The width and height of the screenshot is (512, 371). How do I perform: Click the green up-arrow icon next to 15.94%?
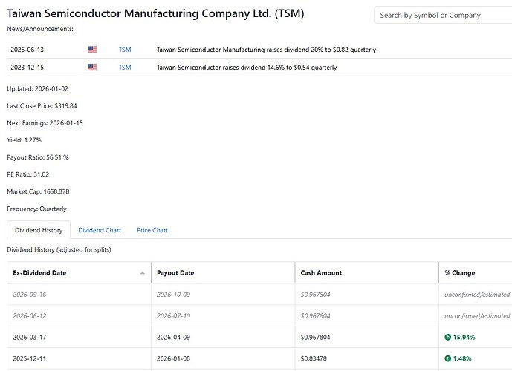[447, 337]
